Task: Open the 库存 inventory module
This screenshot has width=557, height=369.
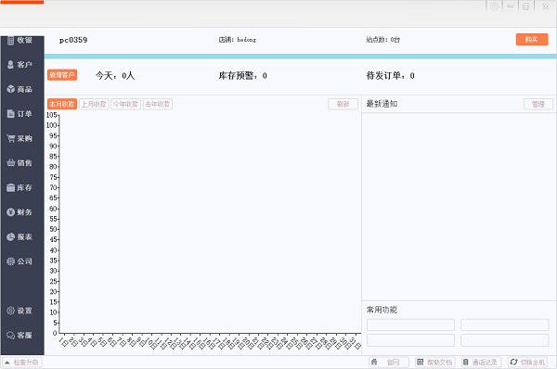Action: tap(20, 187)
